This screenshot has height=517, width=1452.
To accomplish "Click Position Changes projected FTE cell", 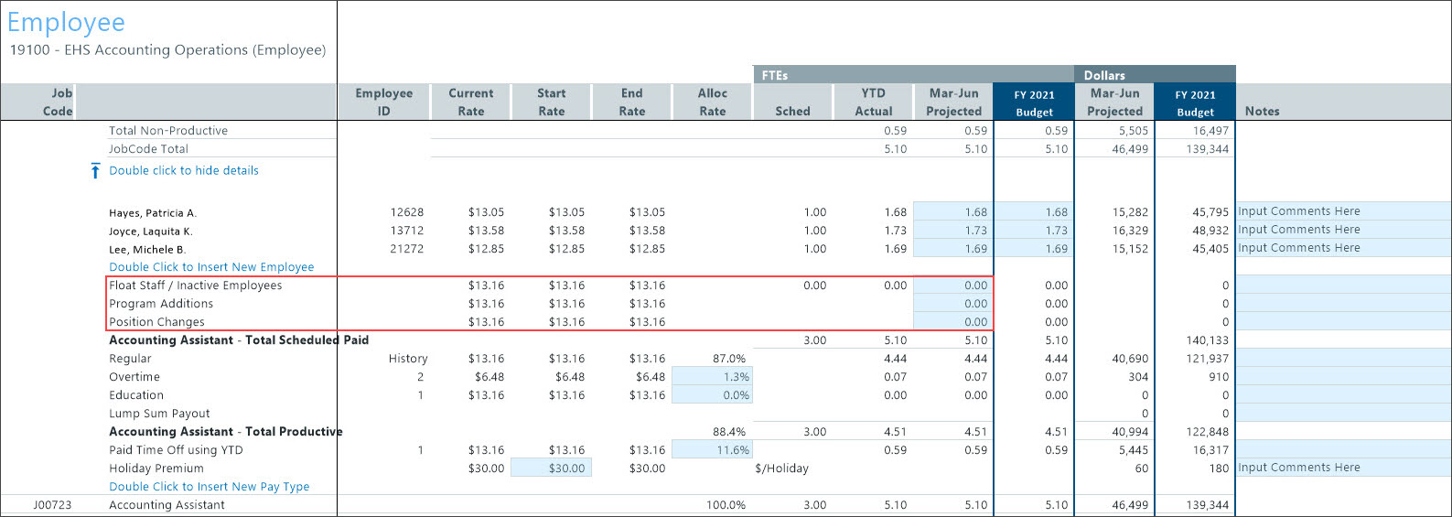I will [952, 322].
